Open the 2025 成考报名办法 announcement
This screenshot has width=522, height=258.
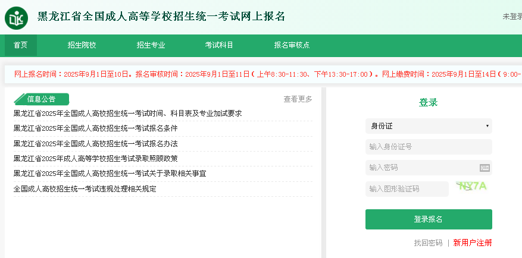tap(96, 144)
